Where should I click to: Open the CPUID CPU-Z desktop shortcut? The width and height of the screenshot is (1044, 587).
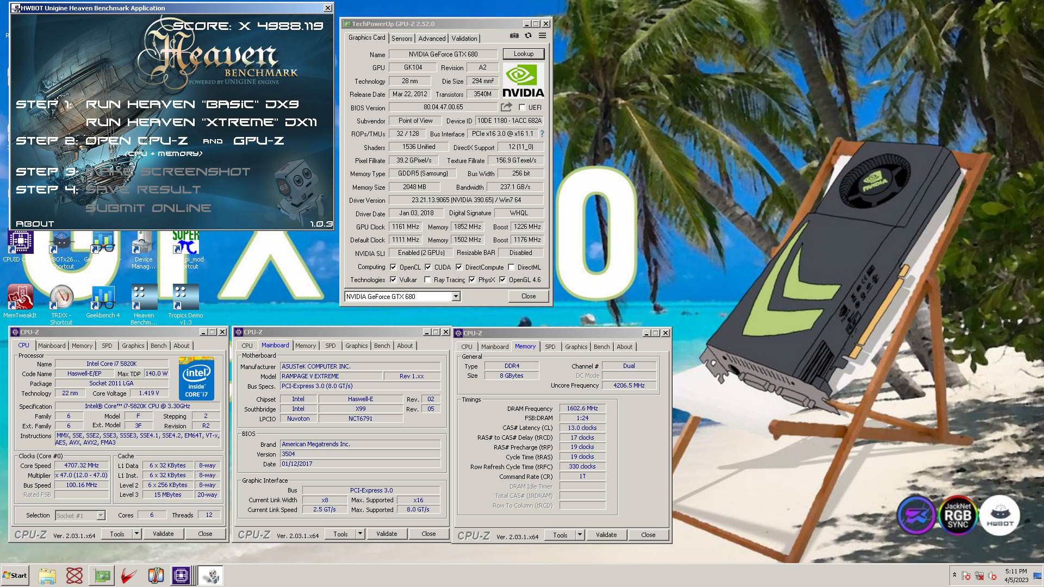pos(20,246)
